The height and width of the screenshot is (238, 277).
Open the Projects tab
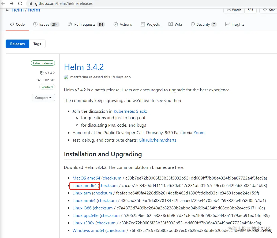(x=150, y=24)
